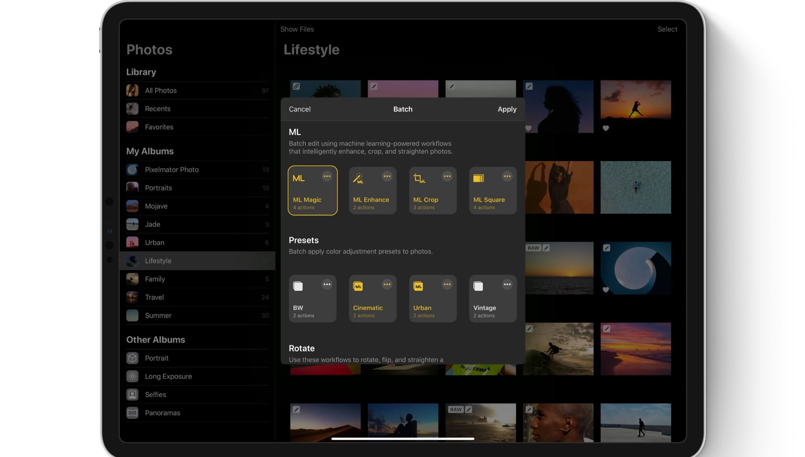Open the Travel album

click(x=197, y=297)
